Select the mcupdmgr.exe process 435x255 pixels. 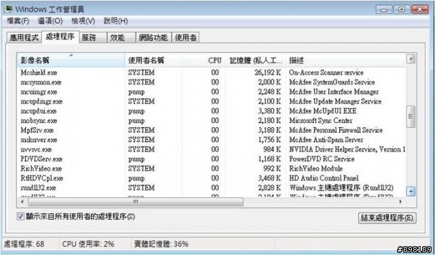click(x=41, y=101)
